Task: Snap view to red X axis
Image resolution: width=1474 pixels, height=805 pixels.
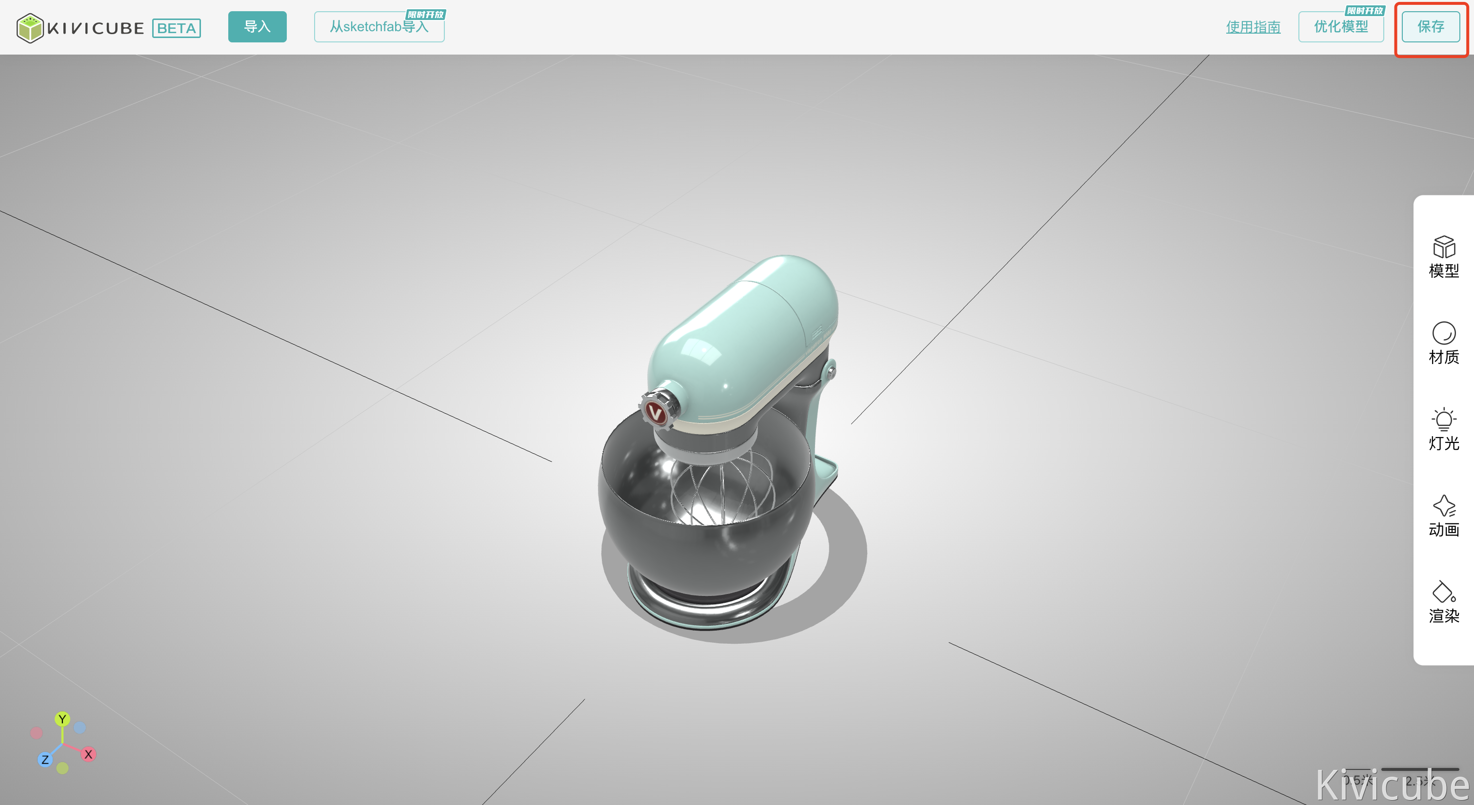Action: coord(88,754)
